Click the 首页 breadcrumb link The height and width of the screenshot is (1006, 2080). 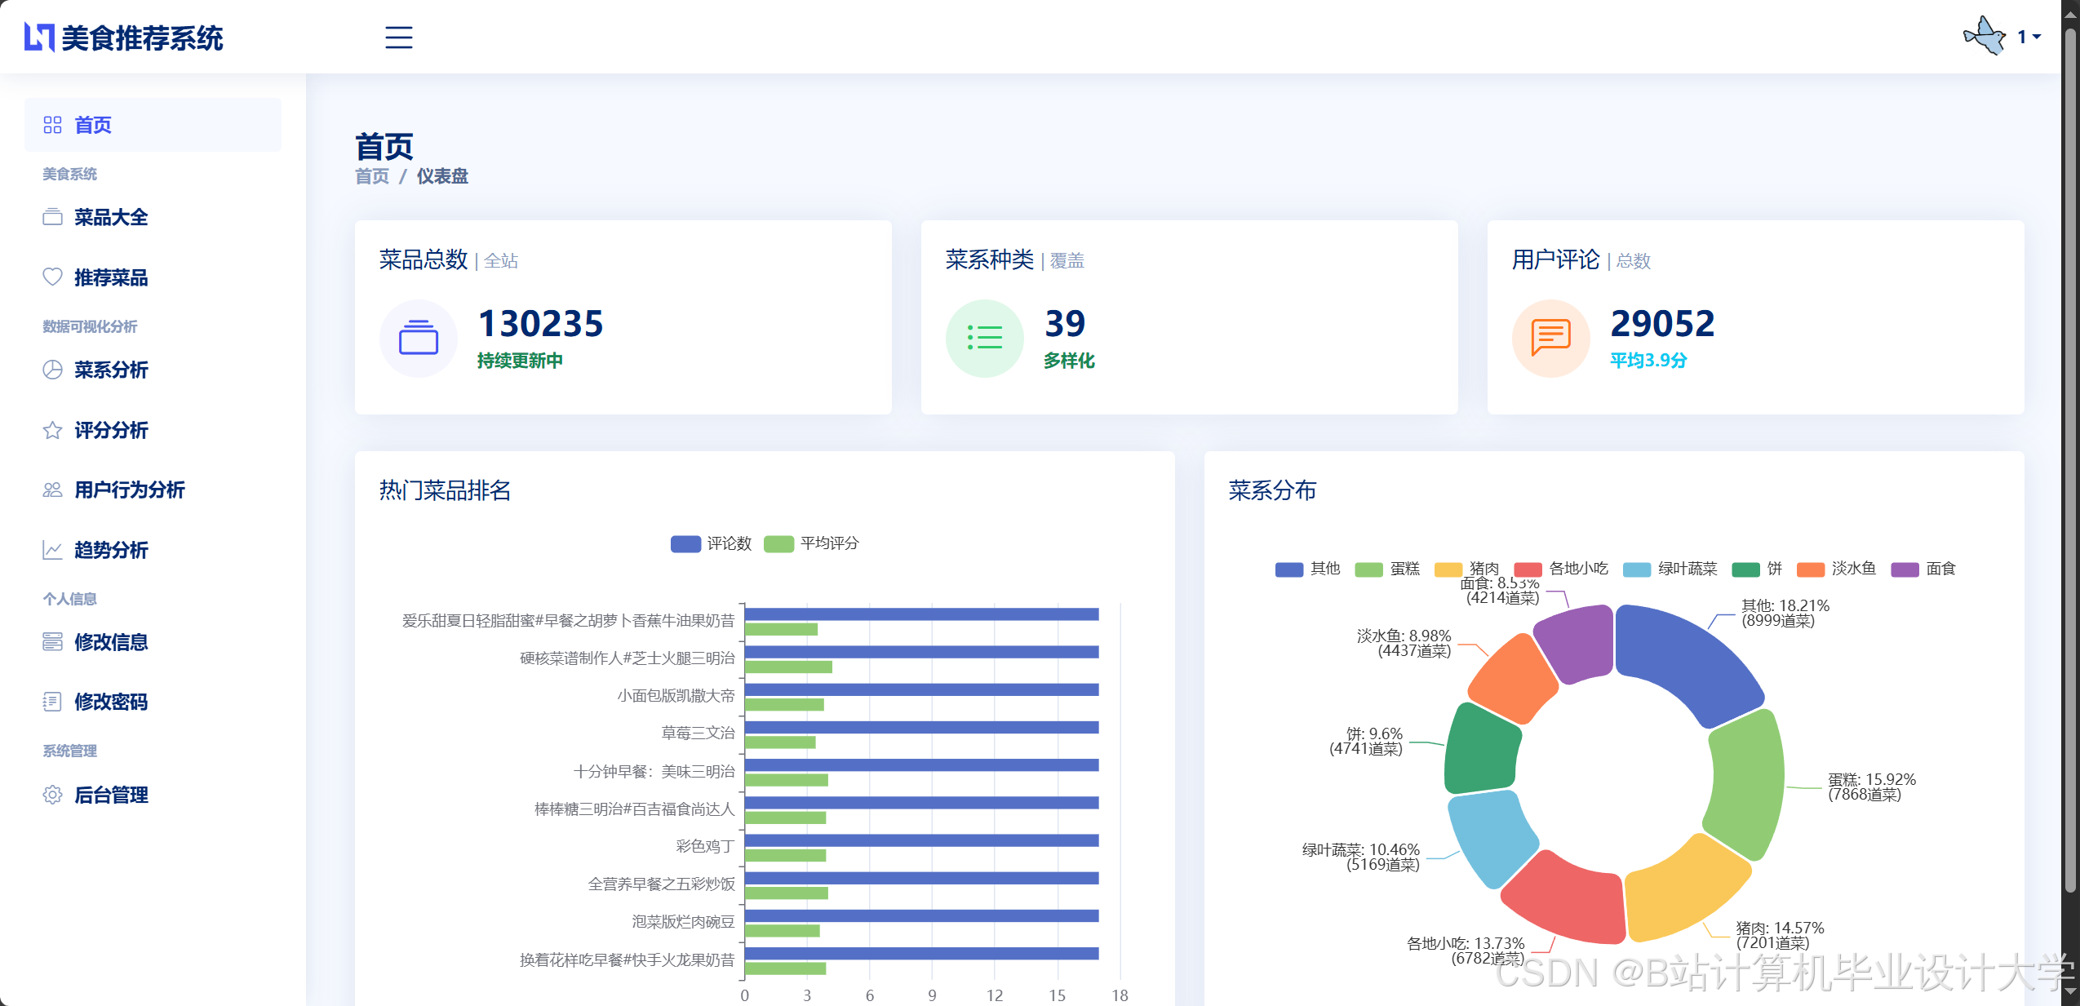click(371, 176)
